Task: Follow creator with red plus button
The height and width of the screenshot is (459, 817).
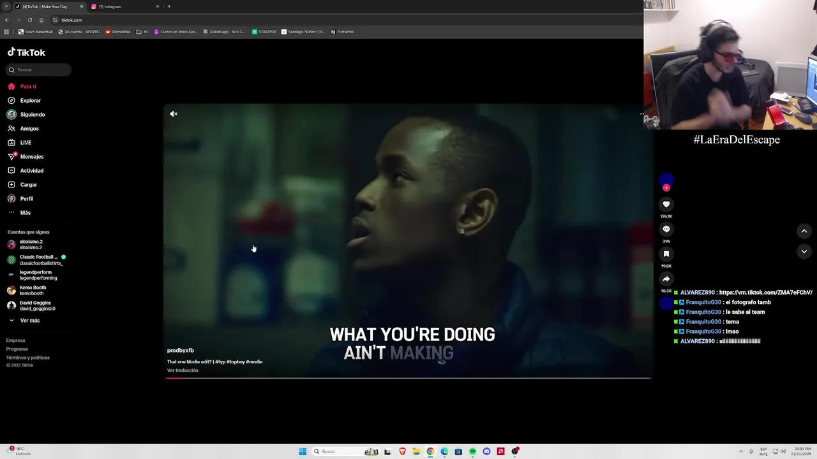Action: pos(666,188)
